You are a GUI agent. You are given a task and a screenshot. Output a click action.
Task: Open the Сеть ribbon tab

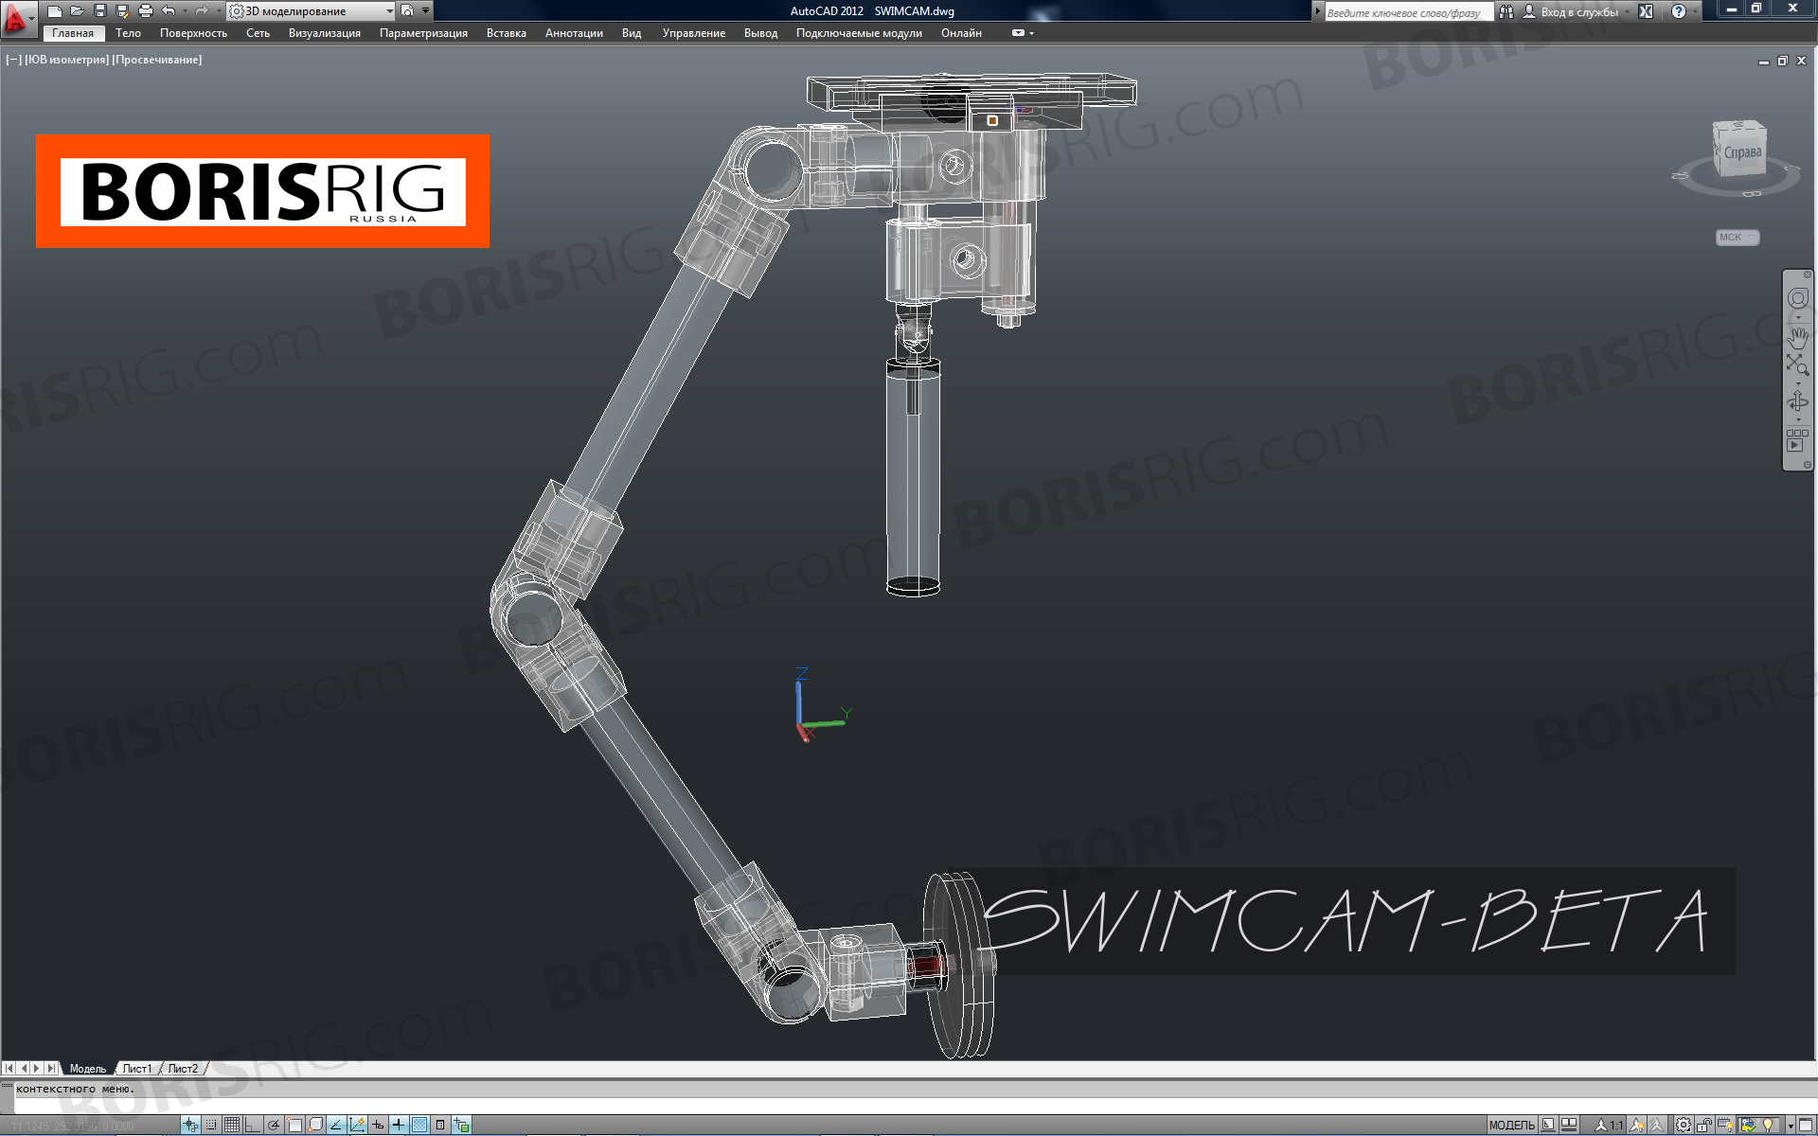tap(258, 33)
